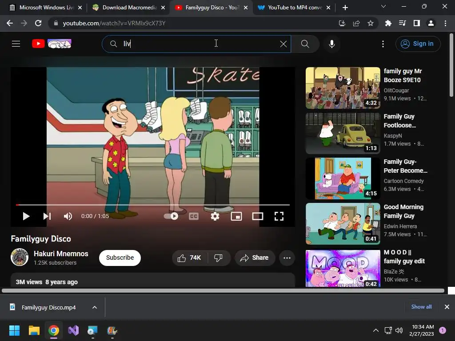Play the Familyguy Disco video

pyautogui.click(x=26, y=216)
